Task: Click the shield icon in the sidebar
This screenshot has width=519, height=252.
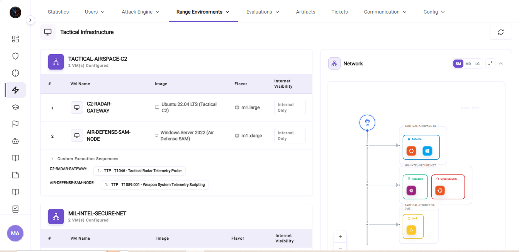Action: click(15, 56)
